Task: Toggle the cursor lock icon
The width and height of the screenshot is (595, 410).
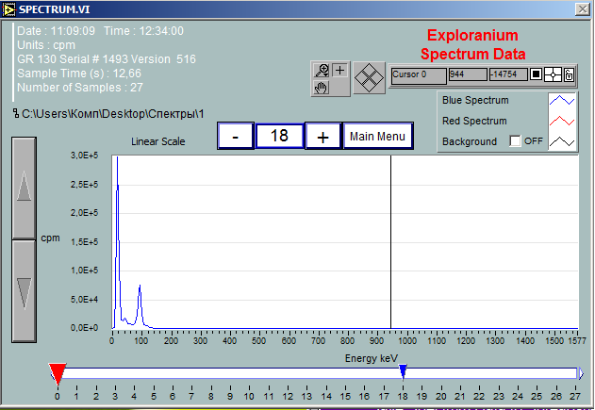Action: click(569, 74)
